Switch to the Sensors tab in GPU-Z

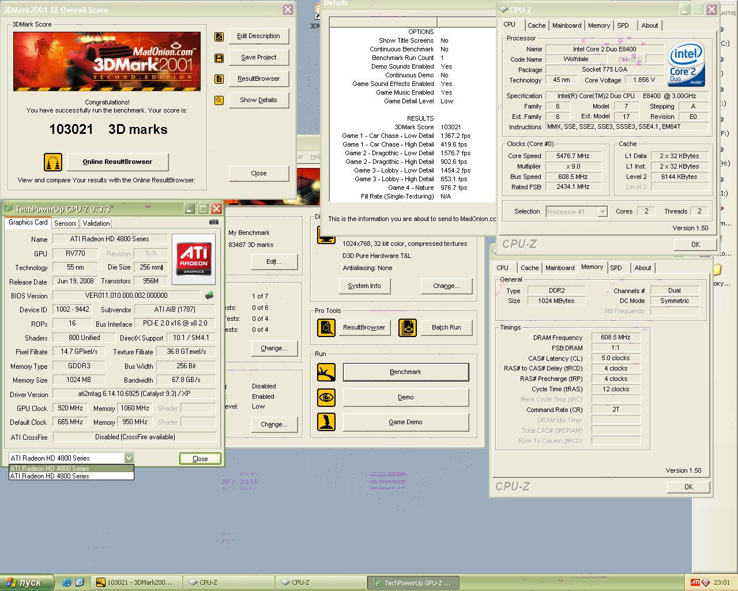click(65, 223)
